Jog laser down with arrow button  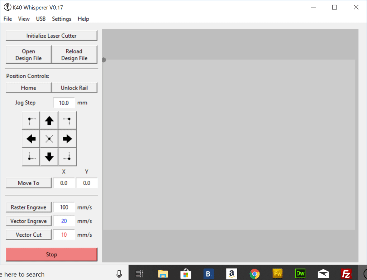click(49, 157)
